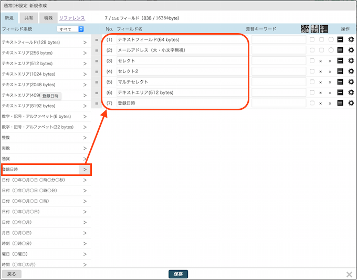
Task: Switch to the 特殊 tab
Action: [48, 18]
